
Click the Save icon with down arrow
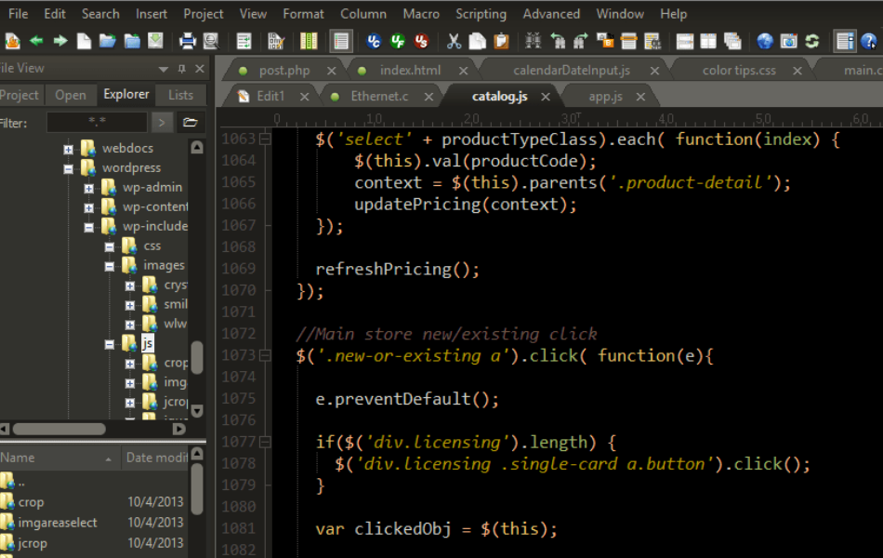(155, 41)
